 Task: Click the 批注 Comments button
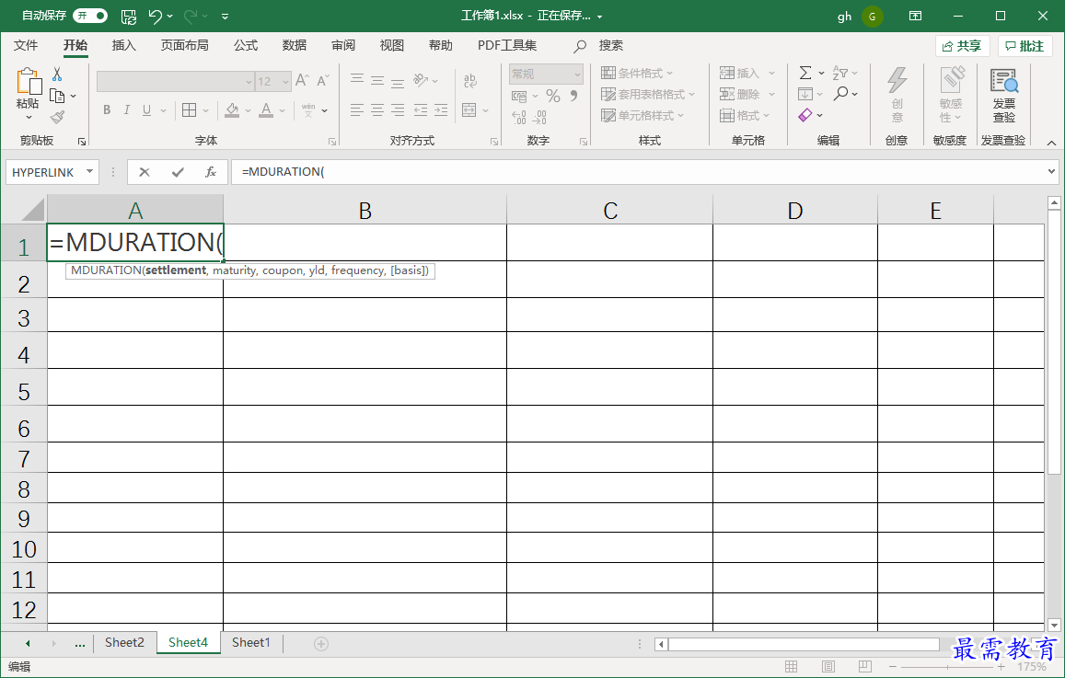coord(1024,46)
